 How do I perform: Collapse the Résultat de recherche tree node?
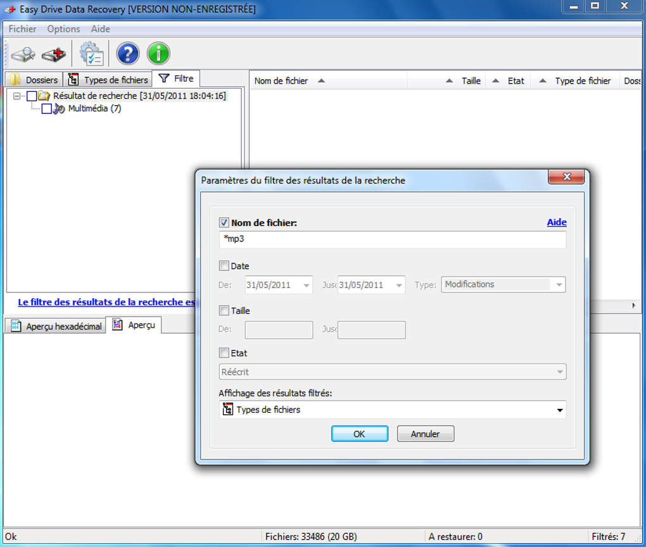point(16,96)
